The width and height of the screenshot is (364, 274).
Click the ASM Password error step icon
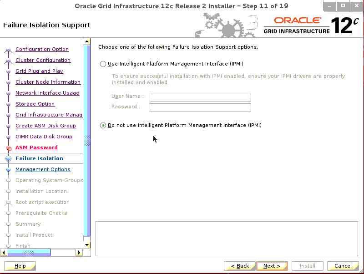tap(9, 148)
